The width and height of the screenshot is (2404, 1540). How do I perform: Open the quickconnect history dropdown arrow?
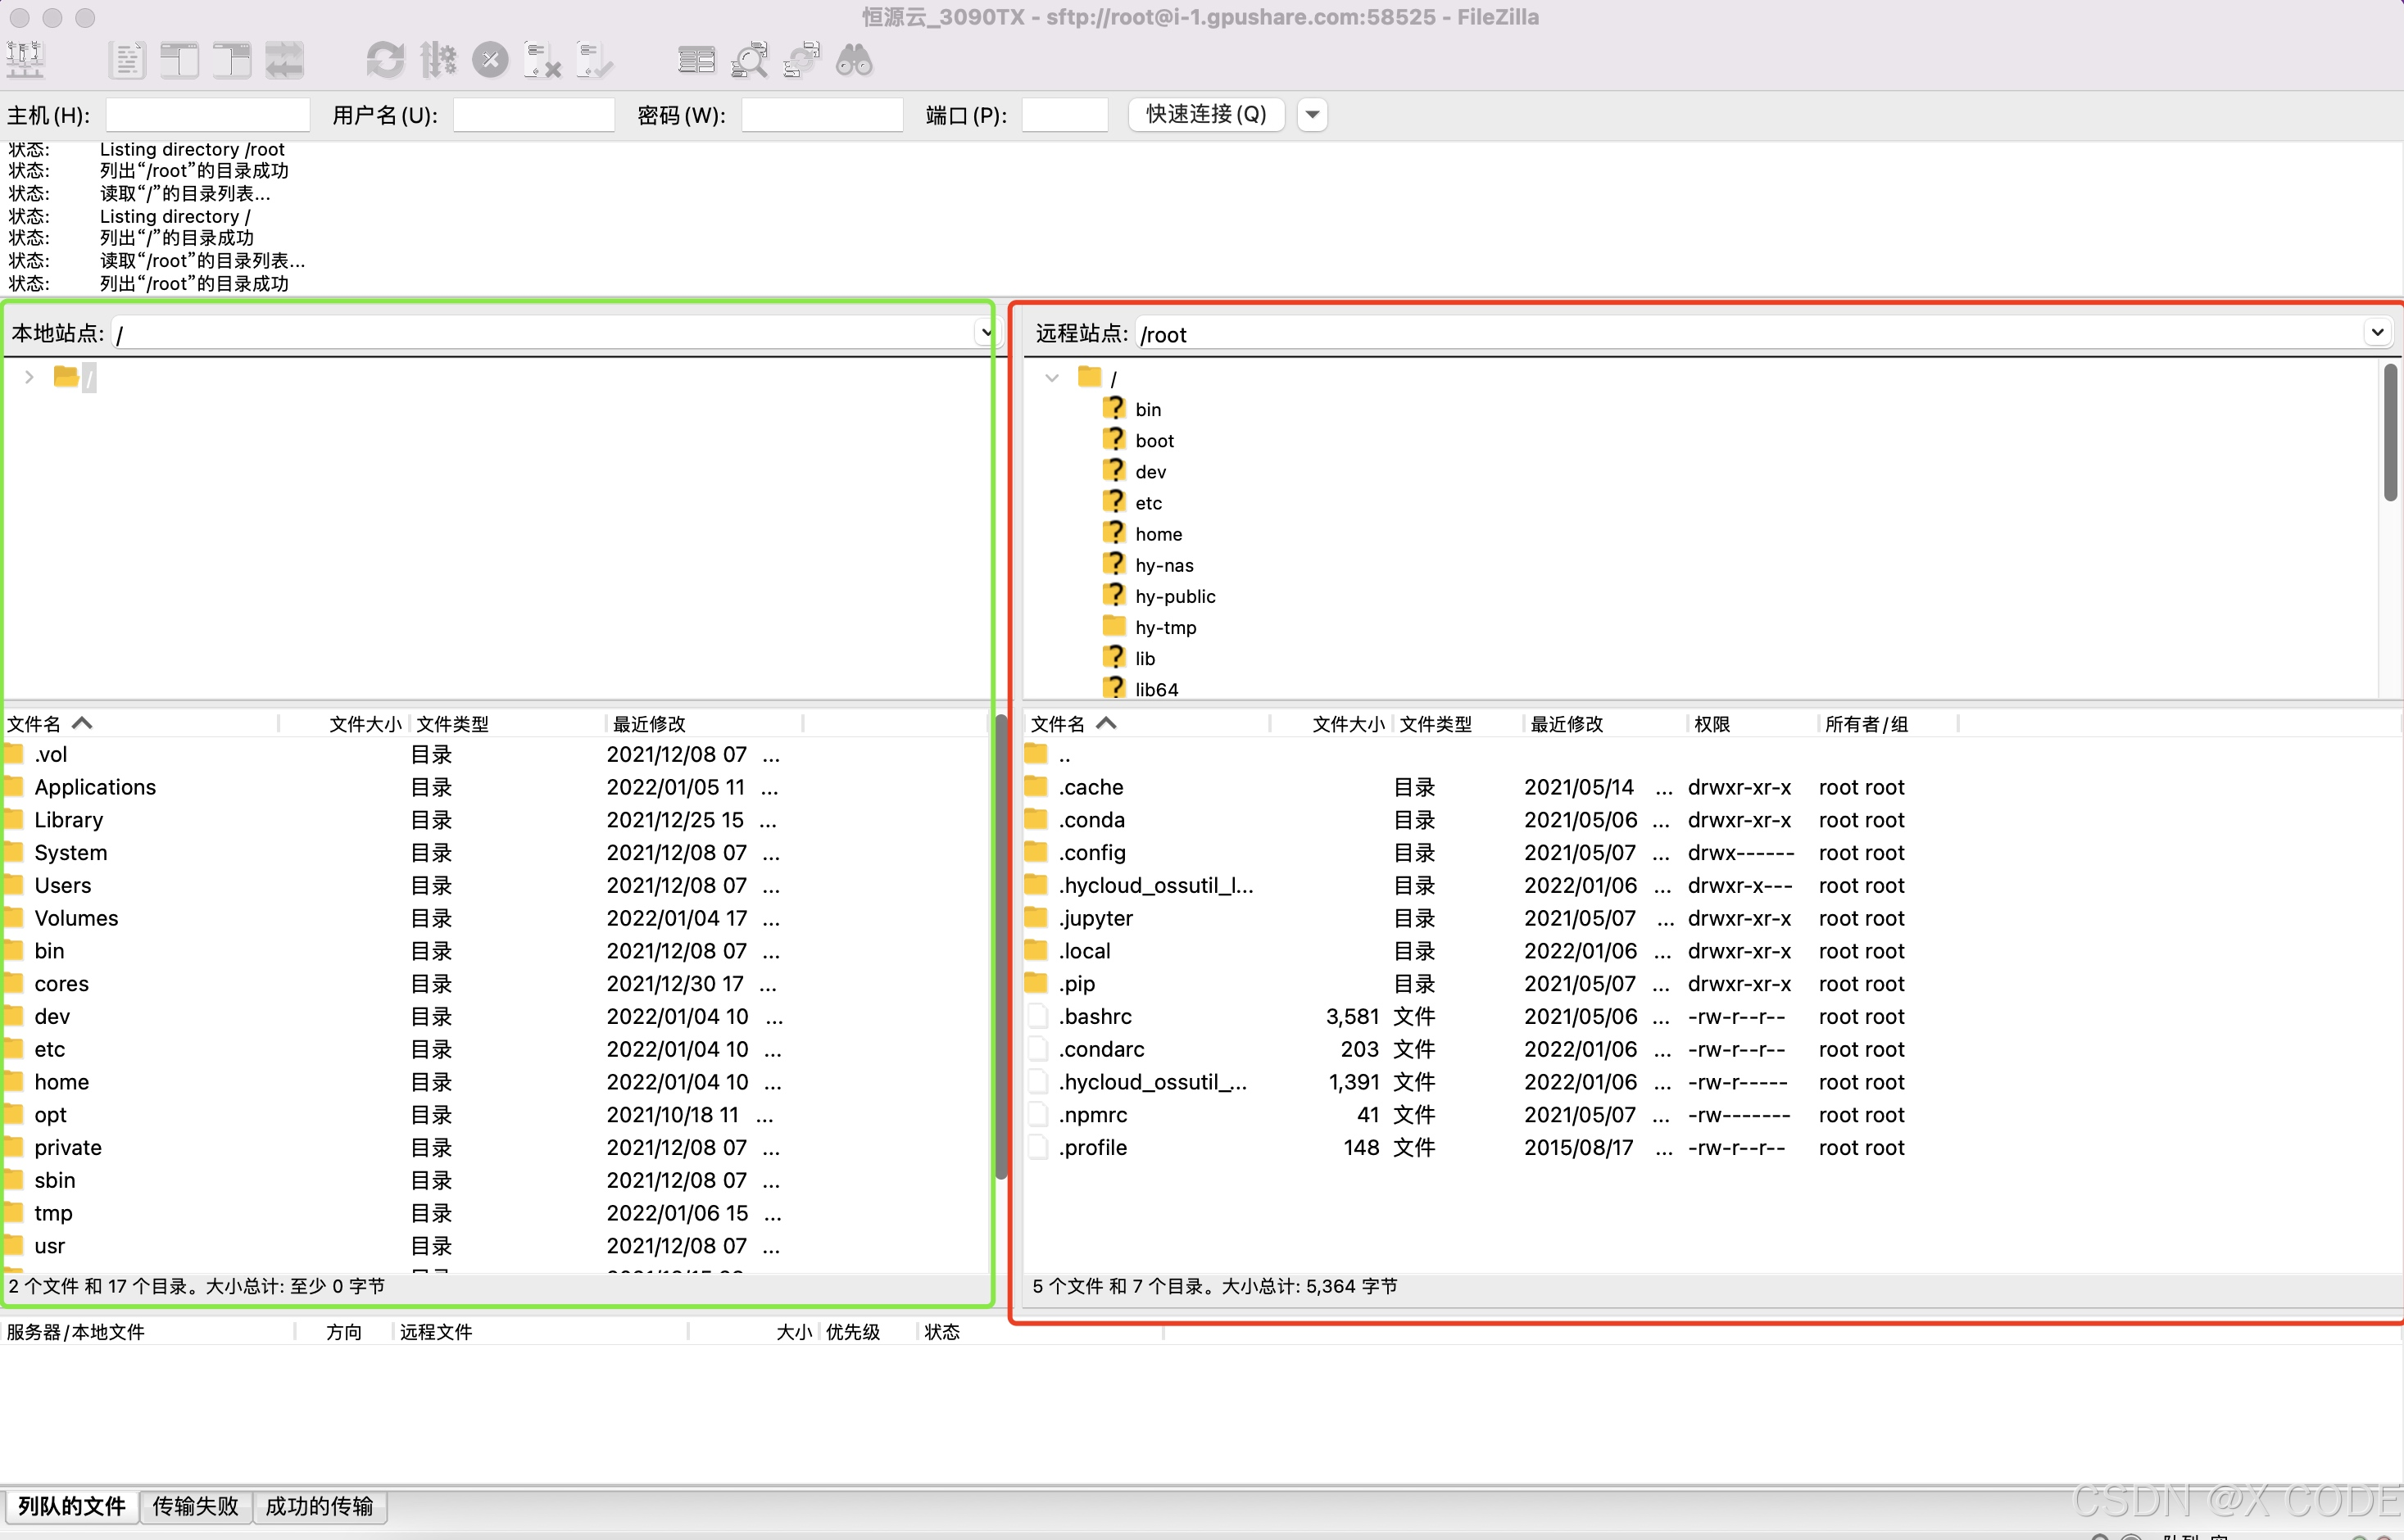pos(1312,114)
